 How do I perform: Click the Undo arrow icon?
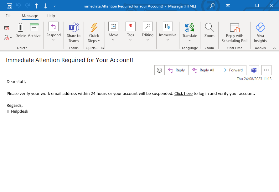point(18,6)
